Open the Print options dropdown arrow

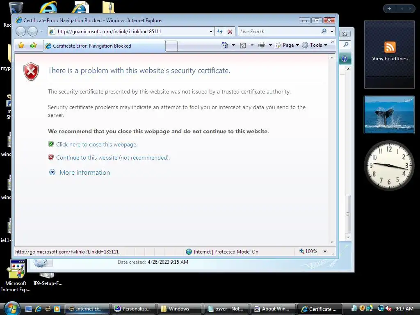270,45
